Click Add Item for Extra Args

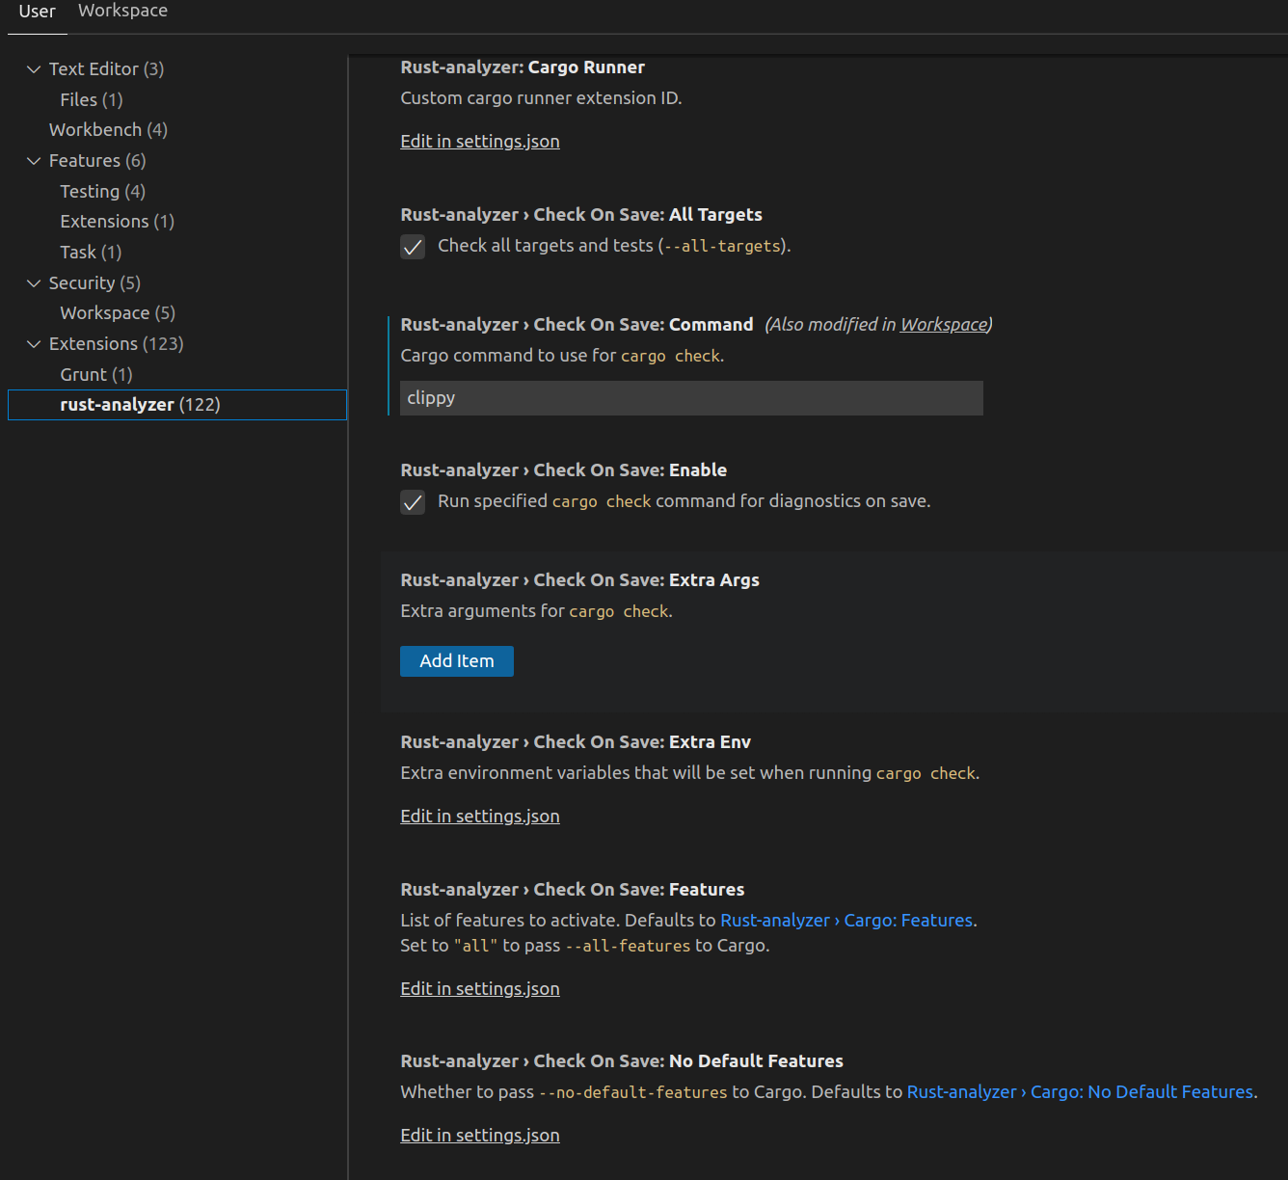(457, 661)
